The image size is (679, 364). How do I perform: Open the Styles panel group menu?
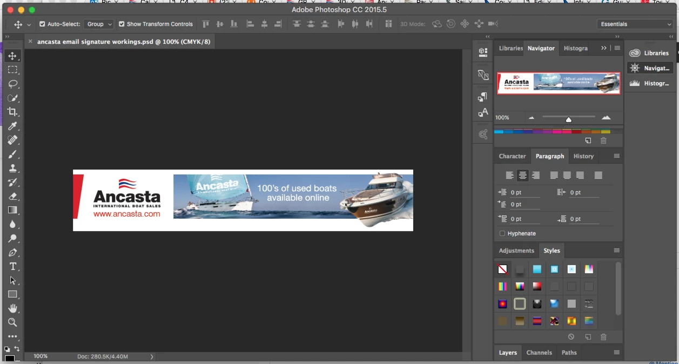(x=616, y=251)
